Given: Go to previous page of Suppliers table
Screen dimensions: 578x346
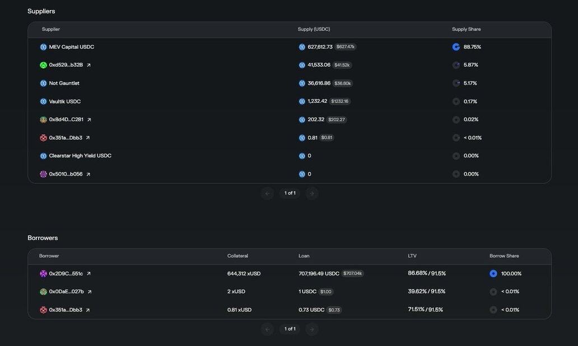Looking at the screenshot, I should [267, 193].
